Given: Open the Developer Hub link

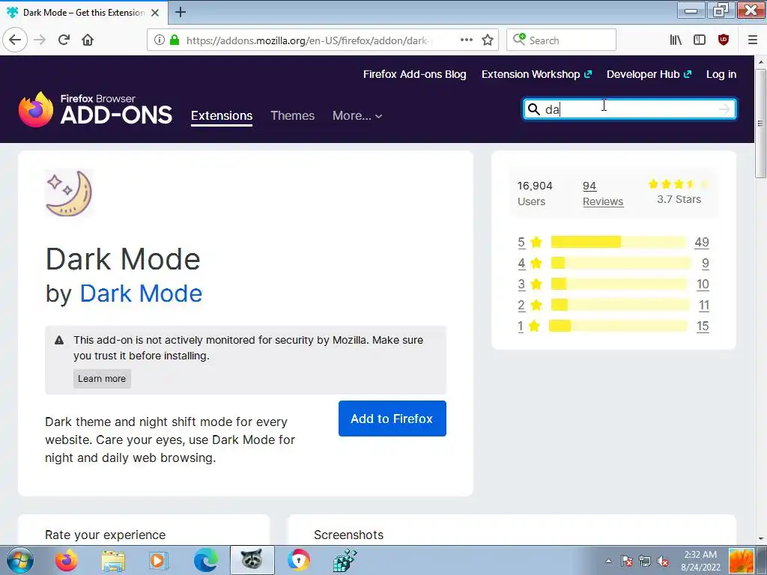Looking at the screenshot, I should click(x=649, y=74).
